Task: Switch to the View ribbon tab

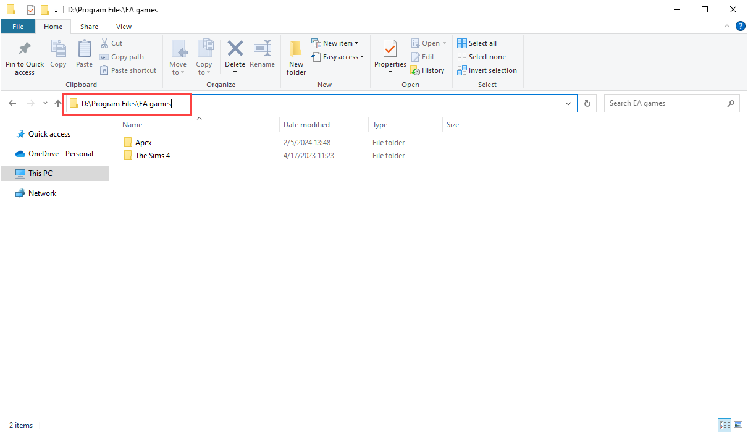Action: [x=124, y=27]
